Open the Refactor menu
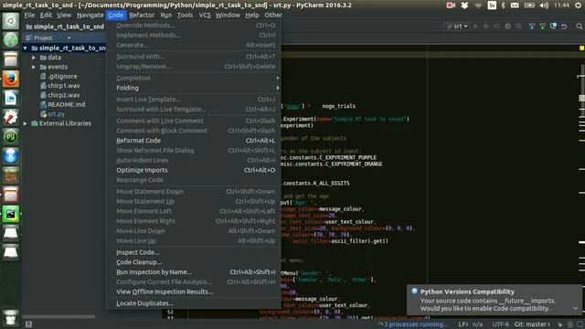Viewport: 585px width, 329px height. tap(142, 15)
